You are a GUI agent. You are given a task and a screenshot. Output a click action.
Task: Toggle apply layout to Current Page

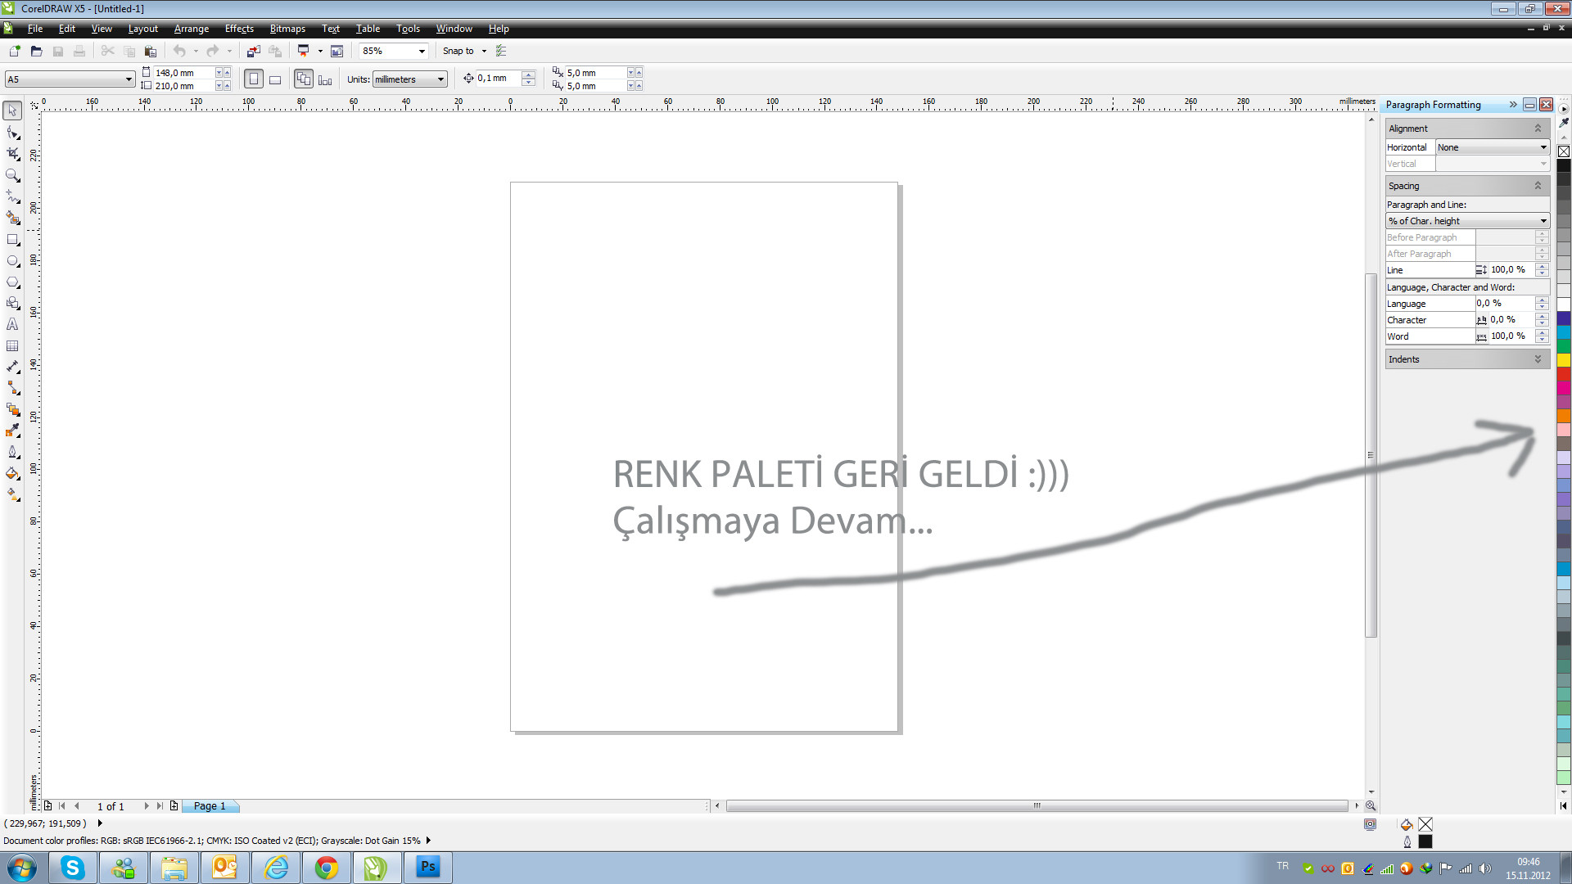point(325,79)
